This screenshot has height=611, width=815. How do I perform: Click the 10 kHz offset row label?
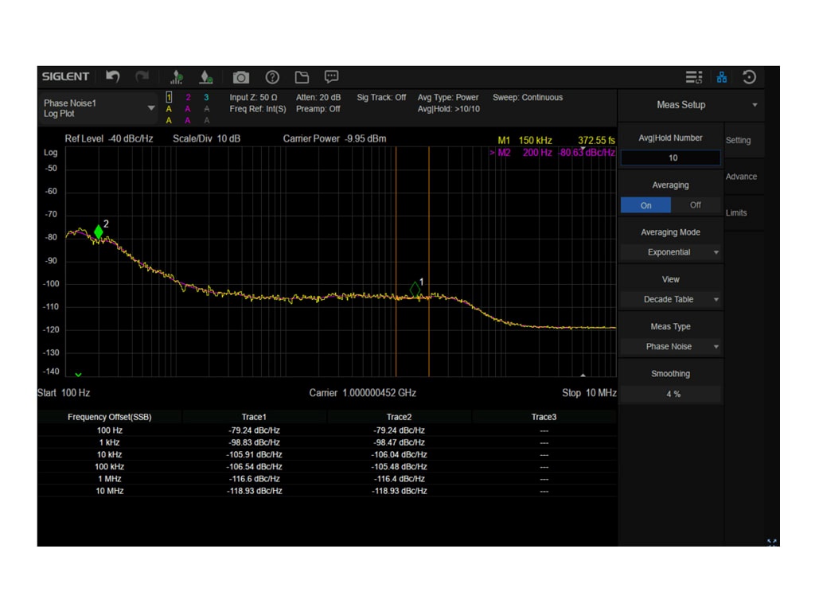[109, 454]
